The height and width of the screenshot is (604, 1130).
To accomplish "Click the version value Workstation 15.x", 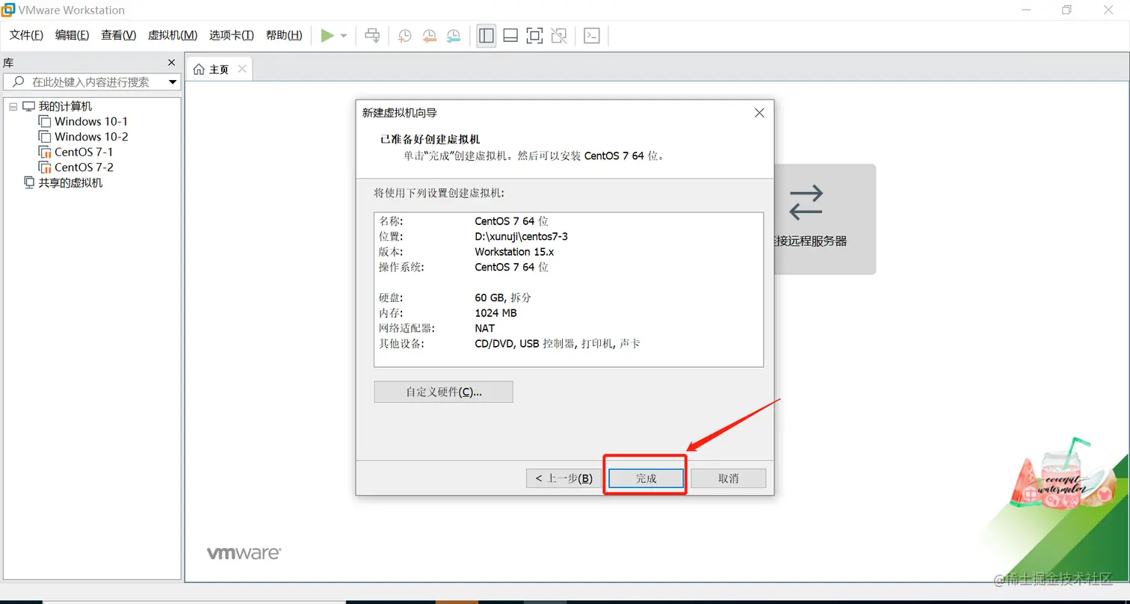I will 514,252.
